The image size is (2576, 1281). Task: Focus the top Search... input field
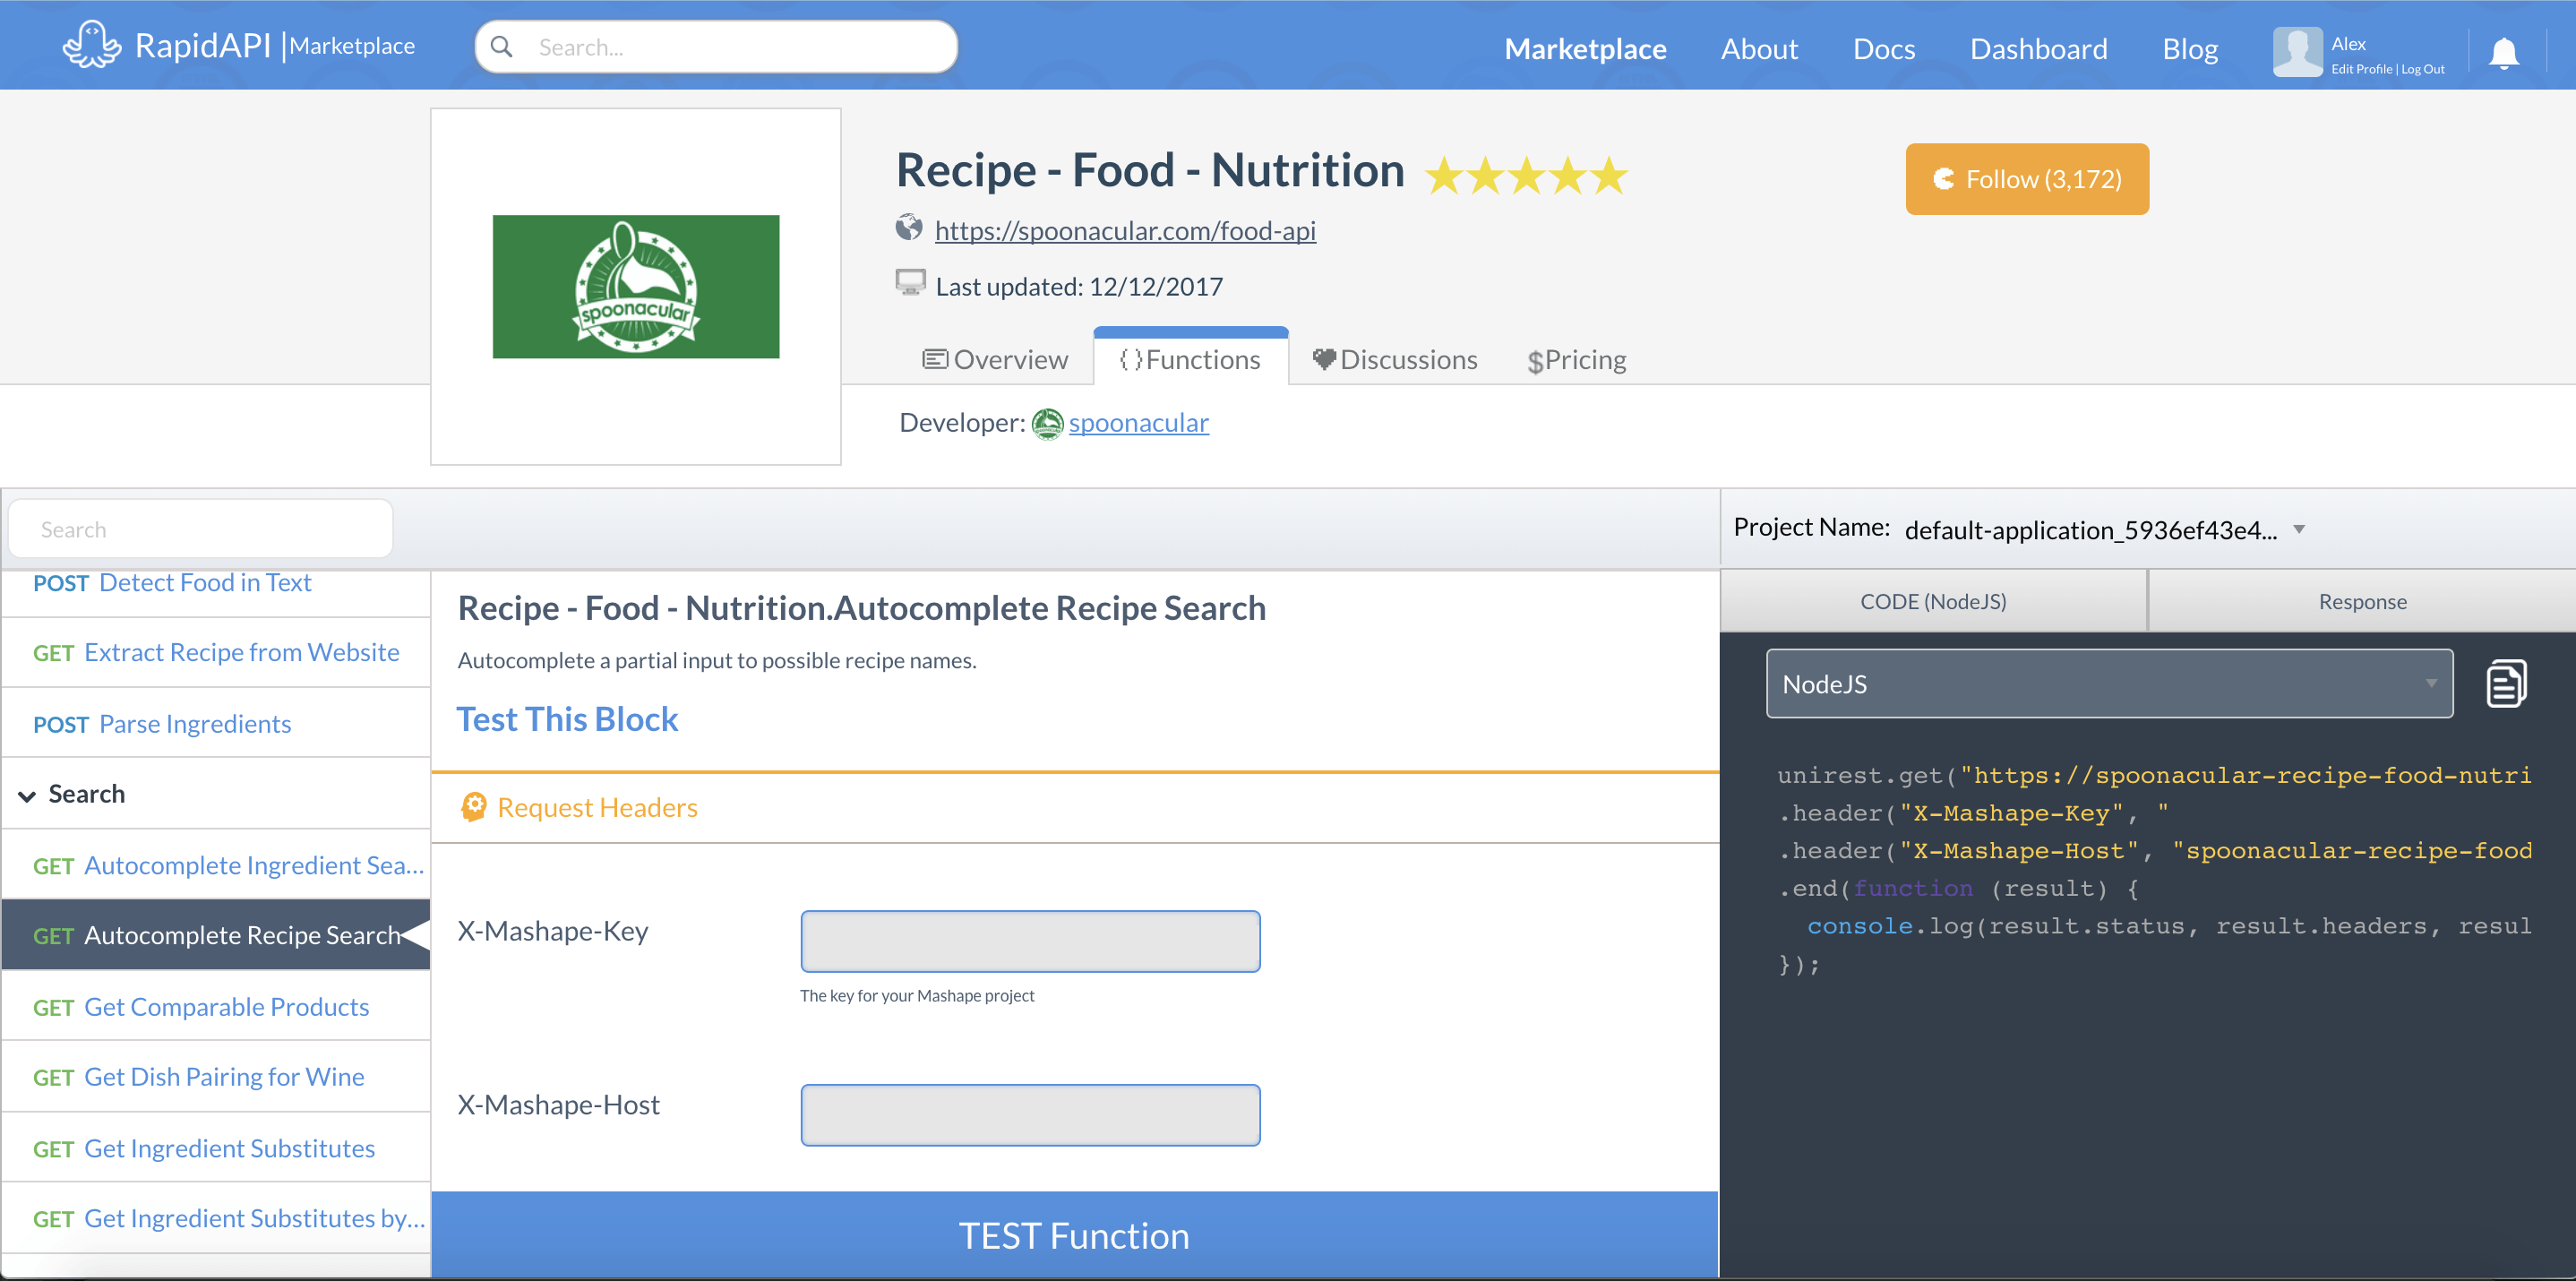pos(716,47)
